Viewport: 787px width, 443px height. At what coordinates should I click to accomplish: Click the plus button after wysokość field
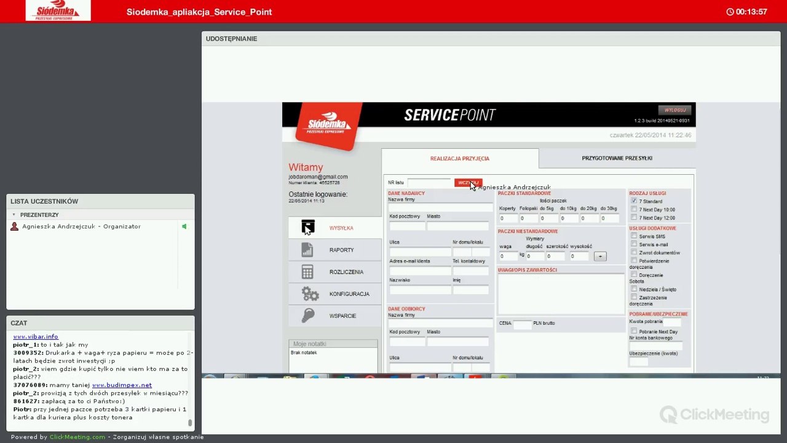click(x=600, y=256)
